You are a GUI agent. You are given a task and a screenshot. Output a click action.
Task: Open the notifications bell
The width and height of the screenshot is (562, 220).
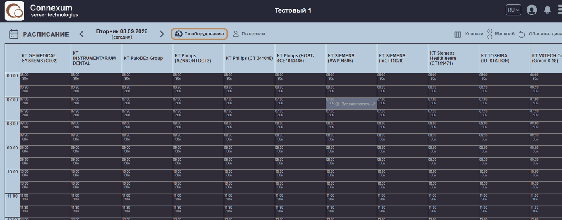tap(547, 10)
